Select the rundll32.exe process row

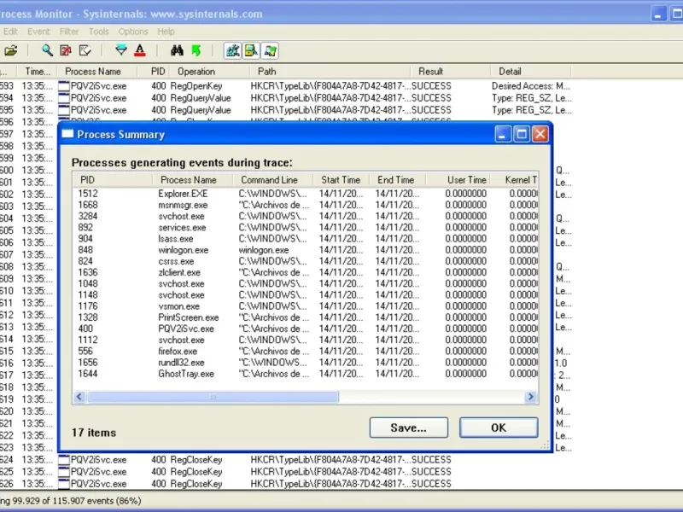pyautogui.click(x=306, y=363)
